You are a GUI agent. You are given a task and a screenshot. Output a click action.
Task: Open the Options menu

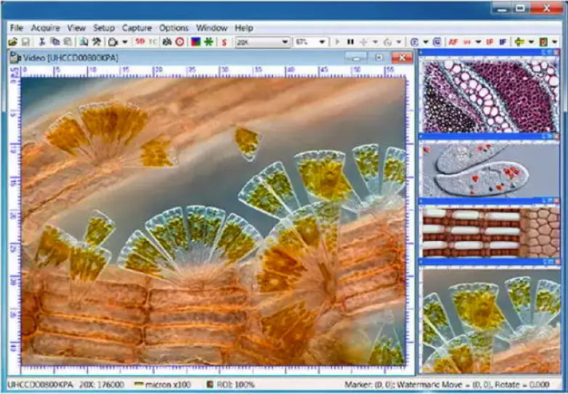pyautogui.click(x=174, y=28)
